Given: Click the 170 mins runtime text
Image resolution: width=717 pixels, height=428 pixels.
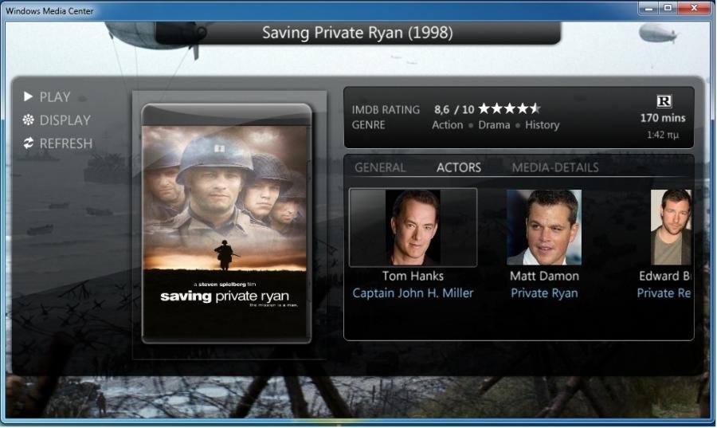Looking at the screenshot, I should coord(663,118).
